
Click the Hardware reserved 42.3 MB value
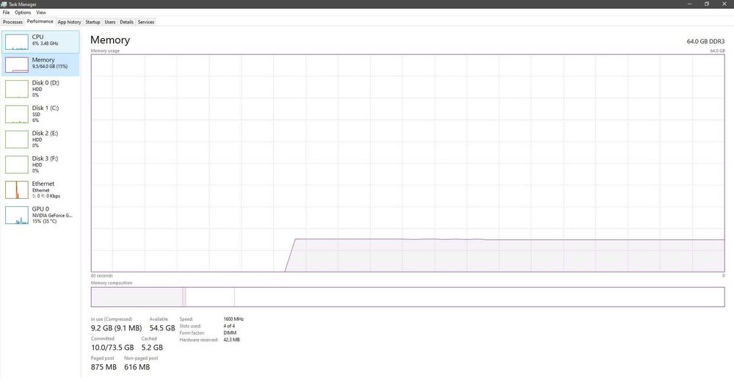(231, 340)
